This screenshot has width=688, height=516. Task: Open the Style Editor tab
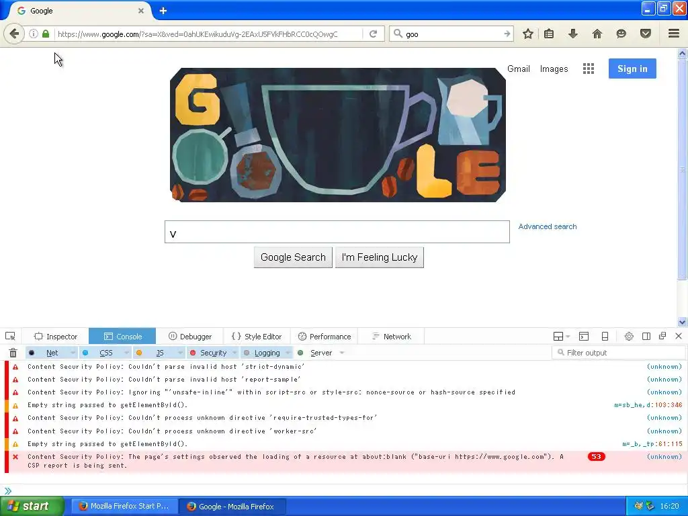click(x=257, y=337)
